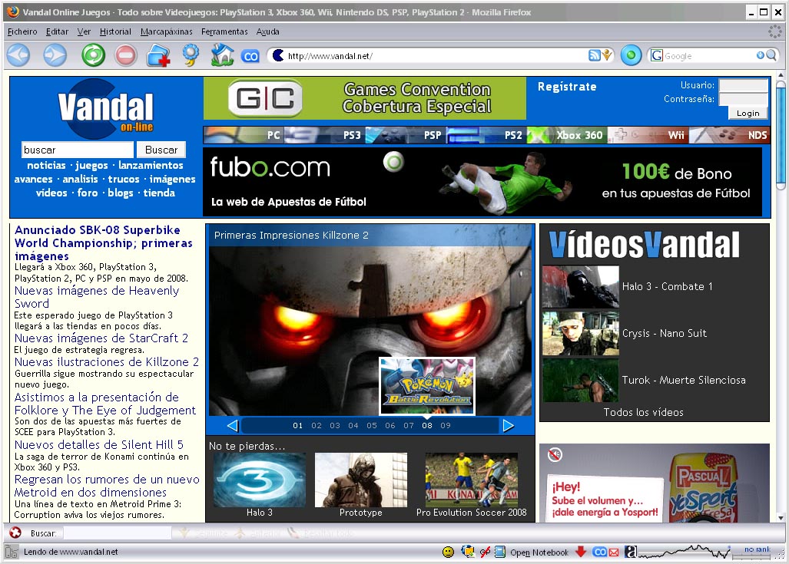Image resolution: width=789 pixels, height=564 pixels.
Task: Click the RSS feed icon in address bar
Action: (595, 55)
